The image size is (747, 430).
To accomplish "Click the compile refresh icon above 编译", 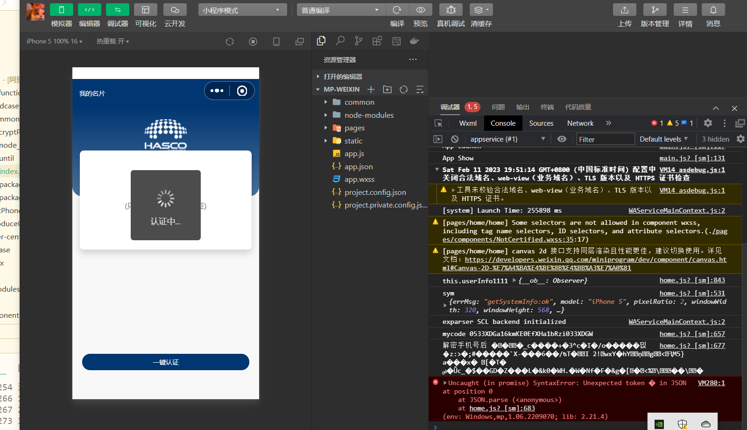I will 397,10.
